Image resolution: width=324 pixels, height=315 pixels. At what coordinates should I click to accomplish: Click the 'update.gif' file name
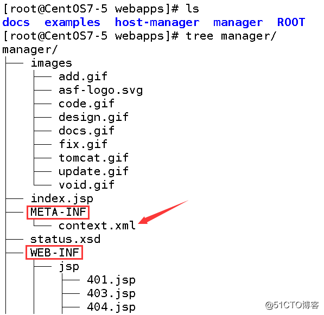[x=93, y=172]
